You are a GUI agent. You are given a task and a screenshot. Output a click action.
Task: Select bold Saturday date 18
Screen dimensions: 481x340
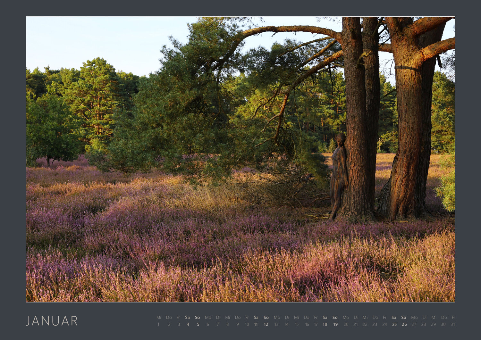click(325, 324)
